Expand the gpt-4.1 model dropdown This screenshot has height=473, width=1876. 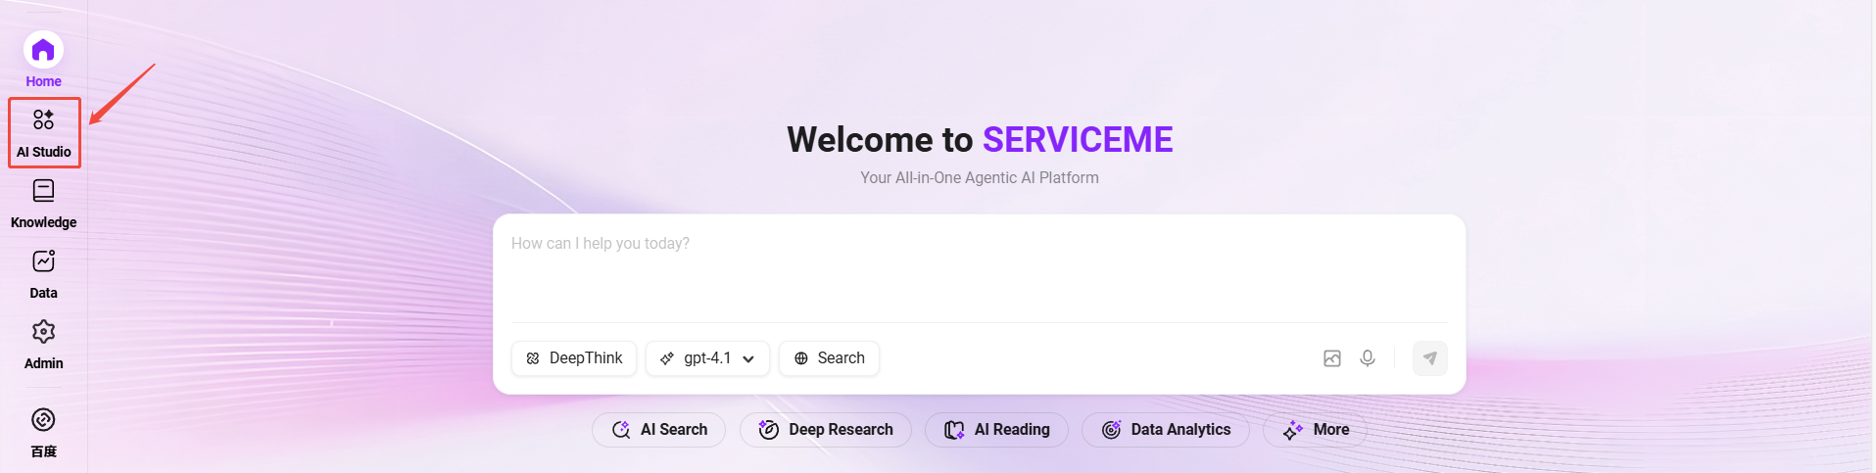pyautogui.click(x=706, y=358)
